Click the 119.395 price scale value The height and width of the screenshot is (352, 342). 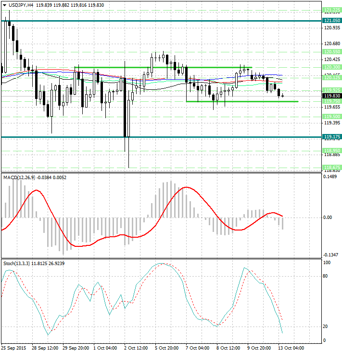[x=332, y=123]
